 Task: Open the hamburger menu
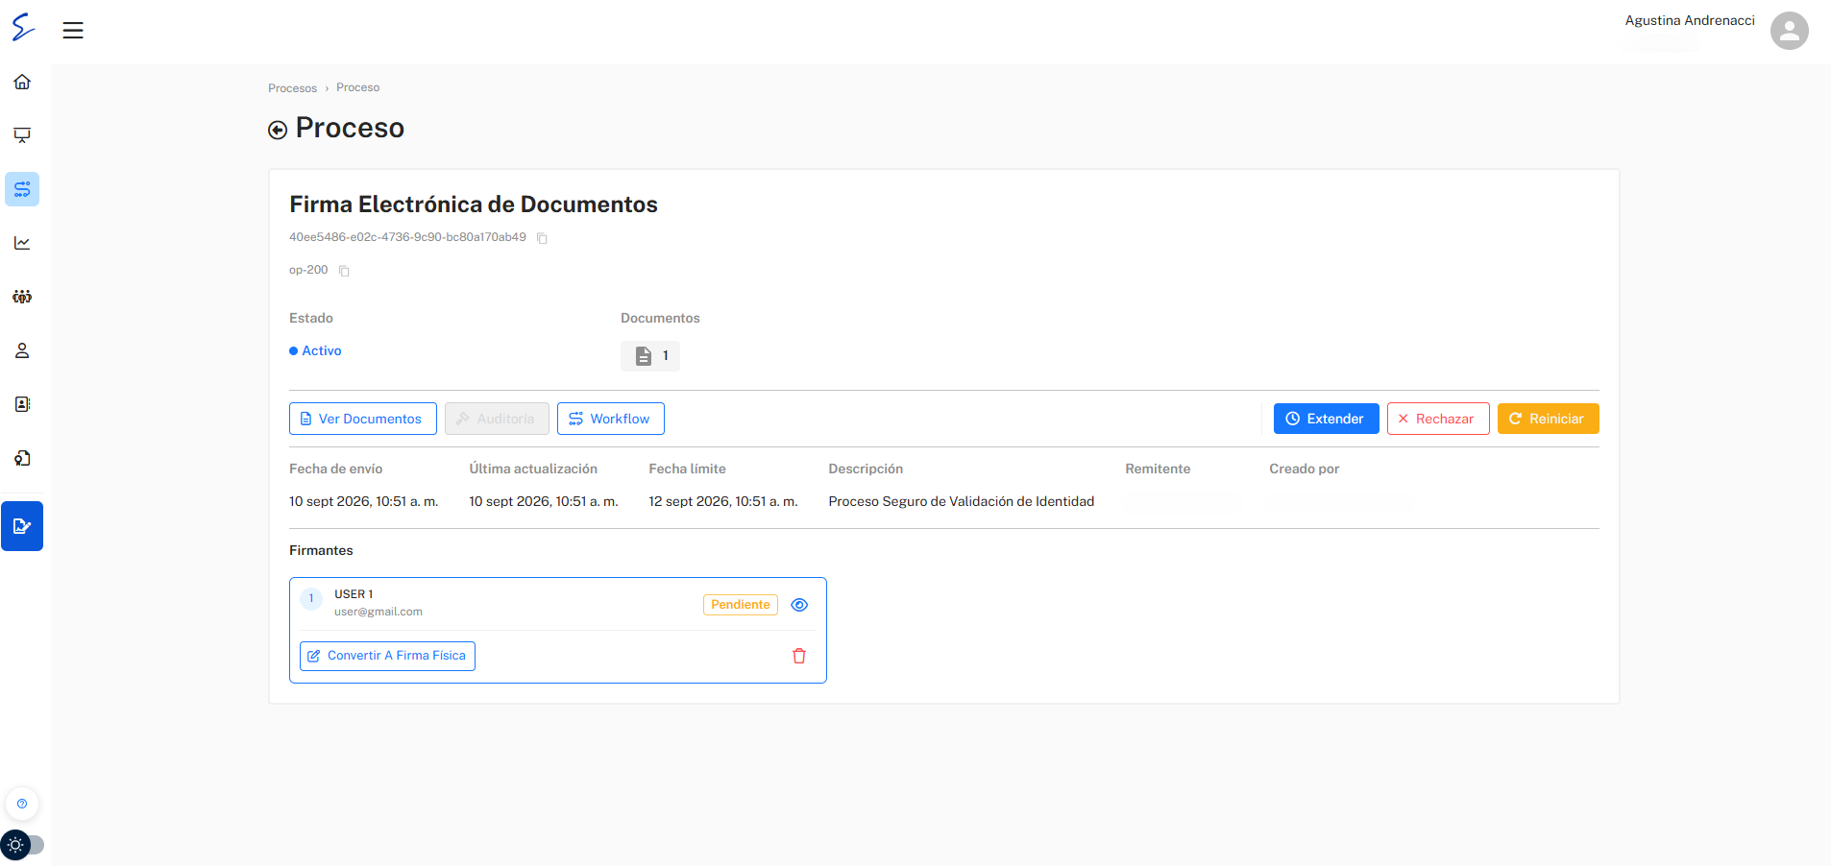[x=73, y=31]
